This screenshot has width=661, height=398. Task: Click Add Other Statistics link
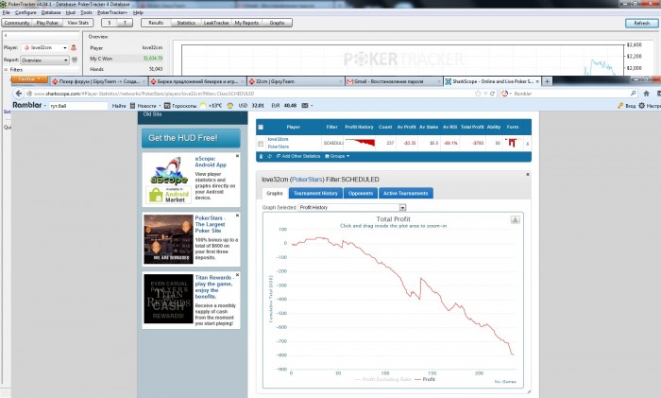[298, 156]
